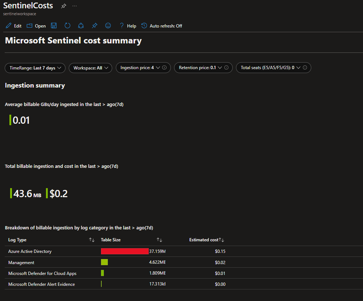This screenshot has width=363, height=301.
Task: View info icon for Total seats
Action: coord(305,68)
